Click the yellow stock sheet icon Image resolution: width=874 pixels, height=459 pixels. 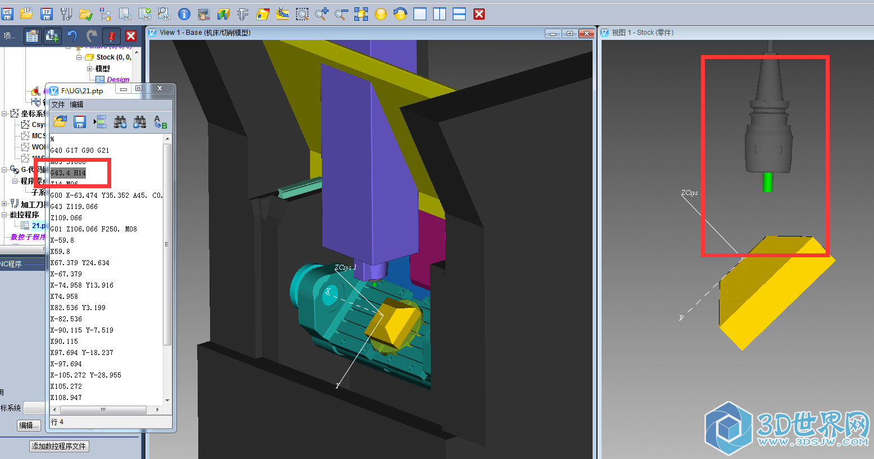click(x=263, y=14)
